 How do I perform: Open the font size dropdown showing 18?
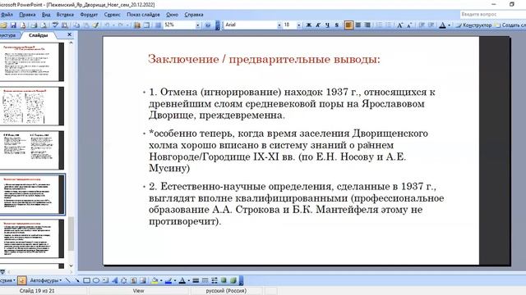299,25
